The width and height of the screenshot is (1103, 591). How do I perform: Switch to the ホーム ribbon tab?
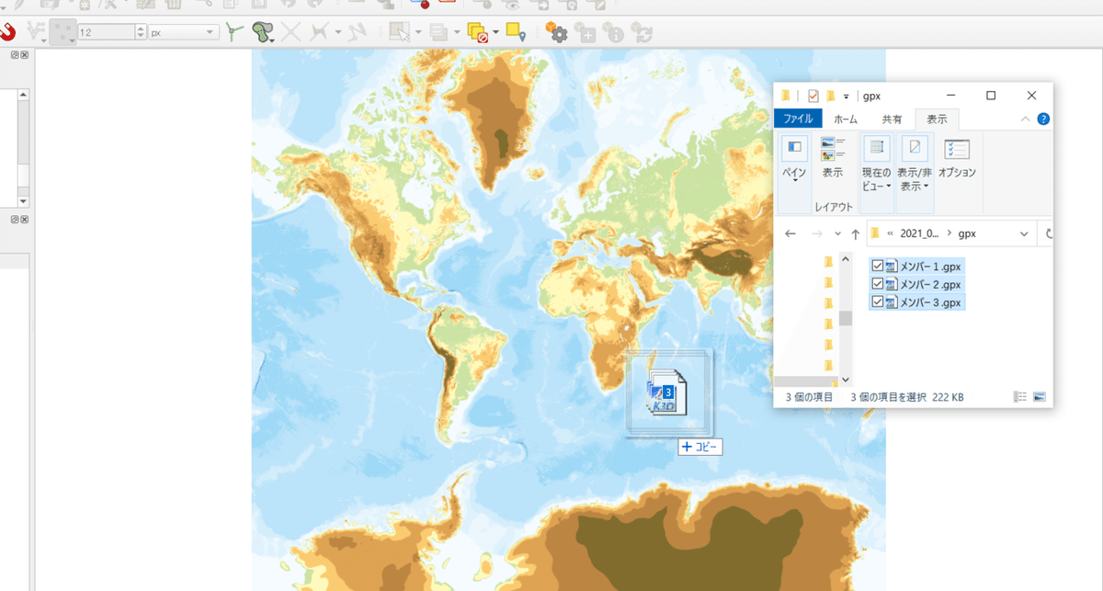pyautogui.click(x=846, y=119)
